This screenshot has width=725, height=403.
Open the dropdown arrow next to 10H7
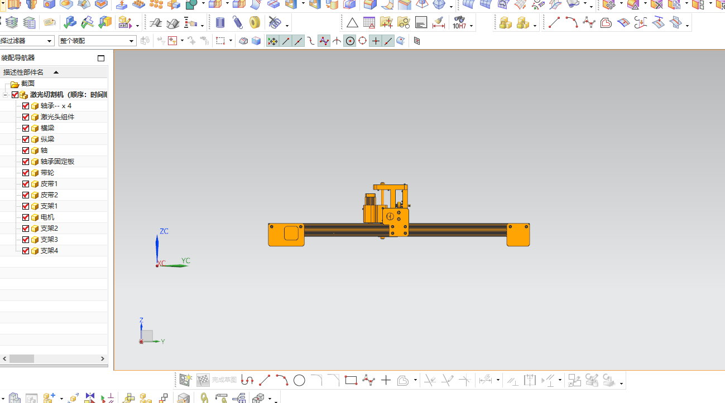pos(472,26)
